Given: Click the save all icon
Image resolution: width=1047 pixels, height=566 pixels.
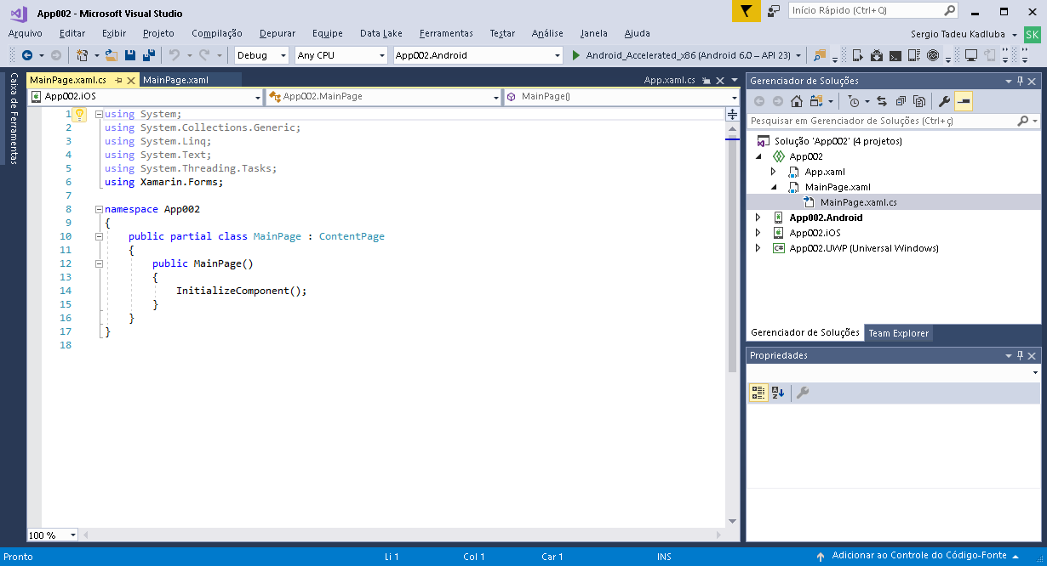Looking at the screenshot, I should click(149, 55).
